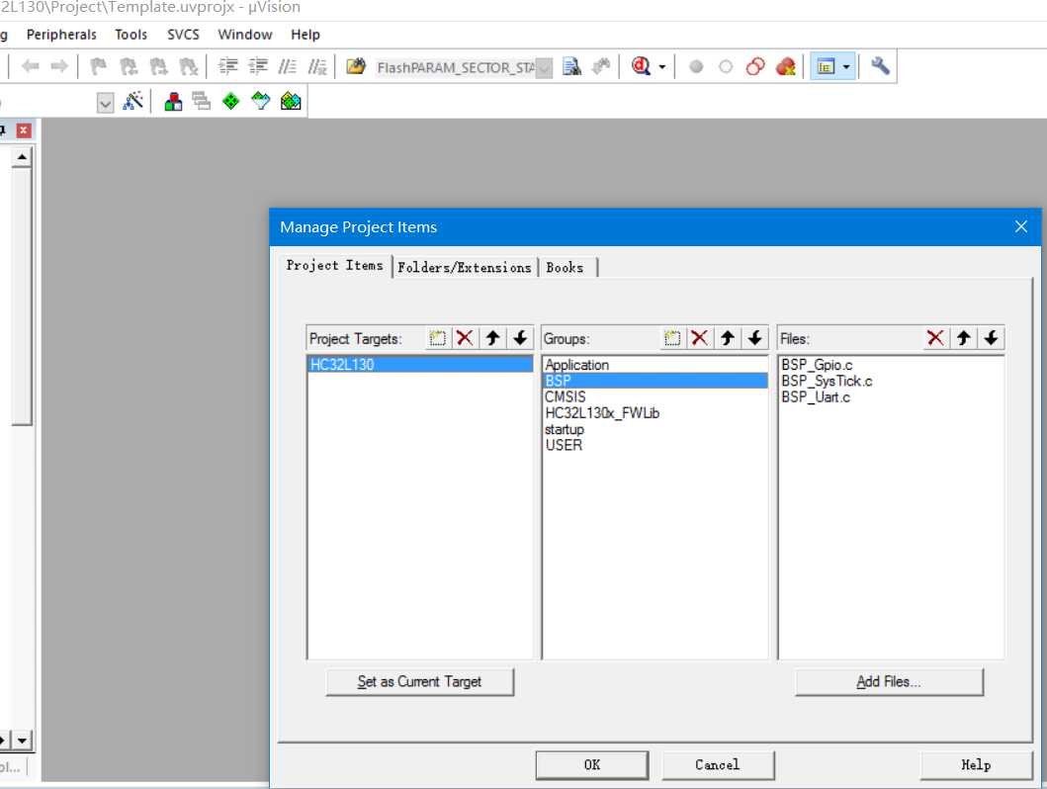
Task: Open Configuration with the wrench icon
Action: pyautogui.click(x=880, y=66)
